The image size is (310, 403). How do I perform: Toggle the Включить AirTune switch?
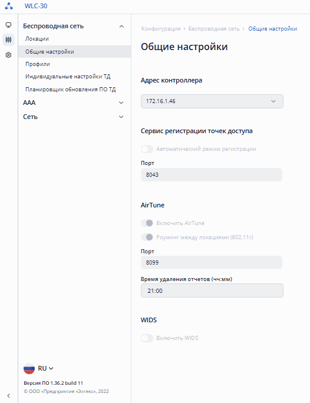(147, 223)
